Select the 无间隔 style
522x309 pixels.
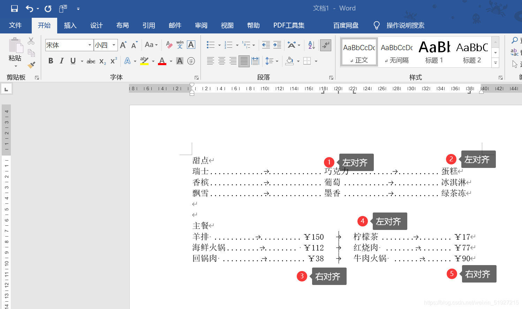(396, 52)
